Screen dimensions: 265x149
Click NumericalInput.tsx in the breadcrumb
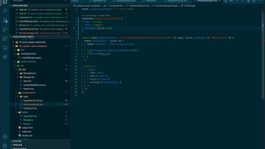click(139, 6)
